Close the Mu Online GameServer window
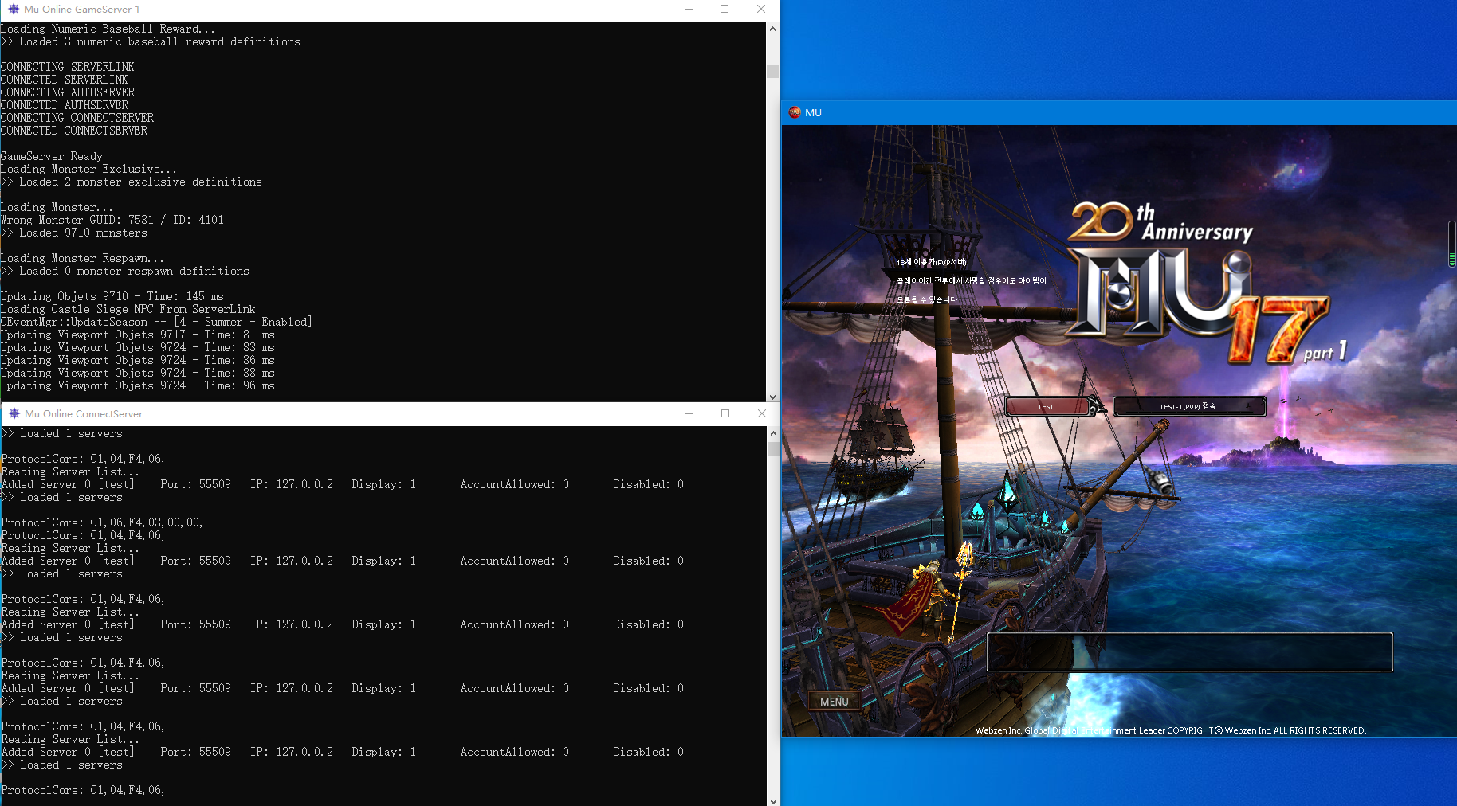The image size is (1457, 806). [761, 10]
